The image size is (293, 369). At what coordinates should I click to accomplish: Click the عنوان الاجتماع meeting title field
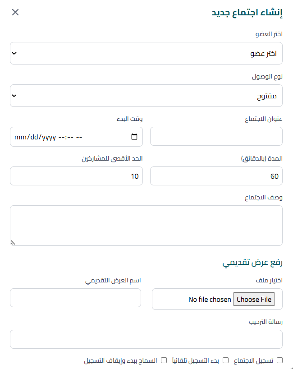point(216,136)
